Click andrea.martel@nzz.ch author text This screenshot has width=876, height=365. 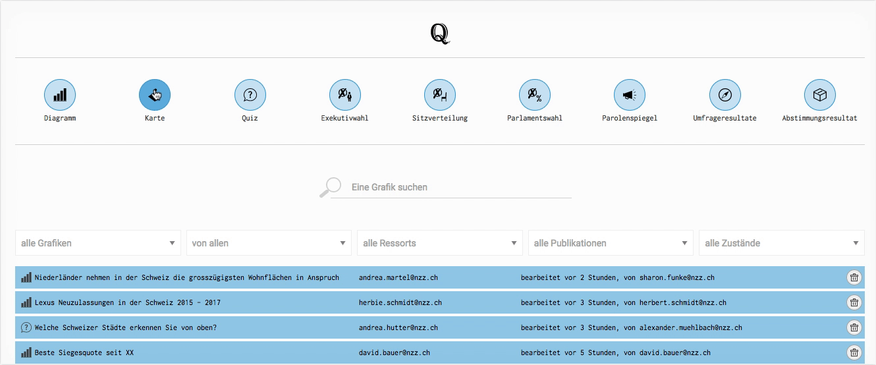[x=398, y=277]
